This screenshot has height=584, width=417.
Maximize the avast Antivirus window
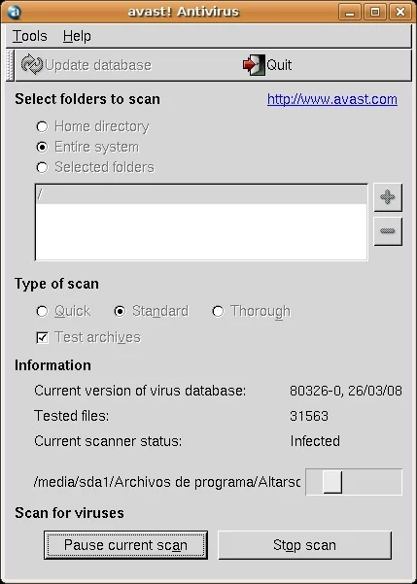[x=375, y=12]
